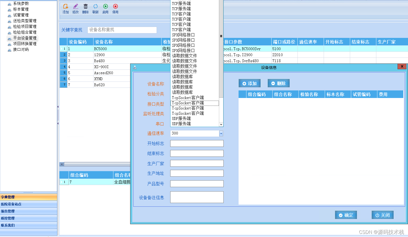Select 平台设备管理 tree item

coord(25,38)
